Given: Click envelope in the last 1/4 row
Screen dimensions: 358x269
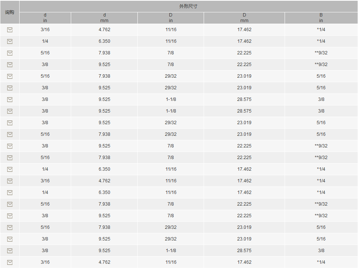Looking at the screenshot, I should tap(10, 192).
